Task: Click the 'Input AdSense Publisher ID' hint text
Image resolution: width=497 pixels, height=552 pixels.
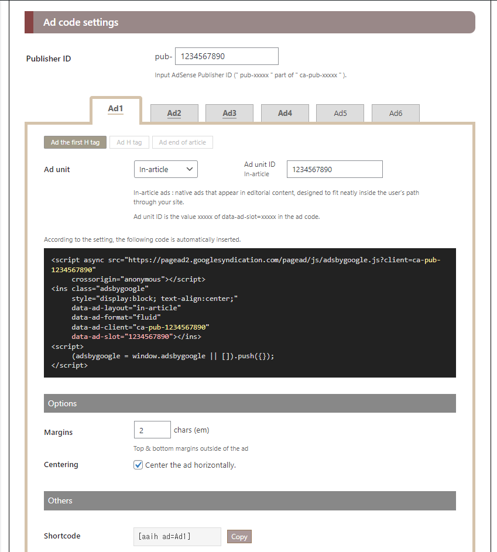Action: pos(251,75)
